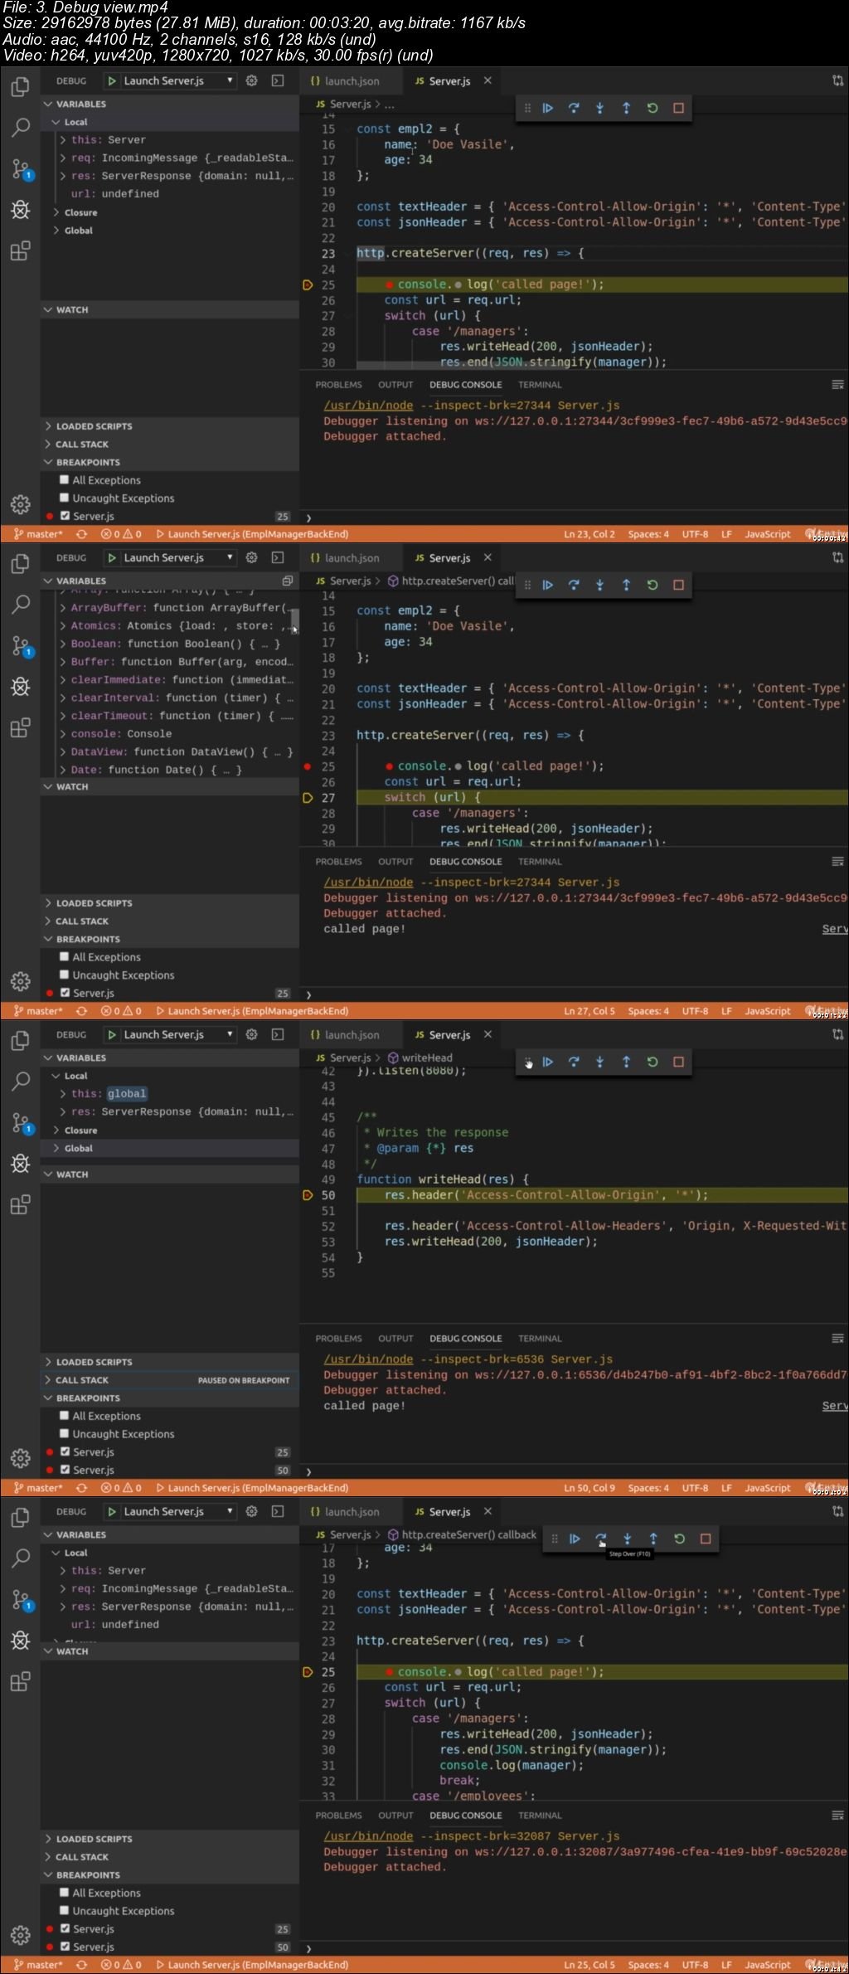Viewport: 849px width, 1974px height.
Task: Open OUTPUT tab in the Ln 27, Col 5 frame
Action: point(395,862)
